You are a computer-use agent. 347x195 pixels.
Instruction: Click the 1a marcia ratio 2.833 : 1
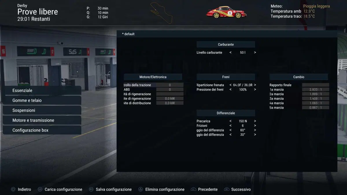315,90
